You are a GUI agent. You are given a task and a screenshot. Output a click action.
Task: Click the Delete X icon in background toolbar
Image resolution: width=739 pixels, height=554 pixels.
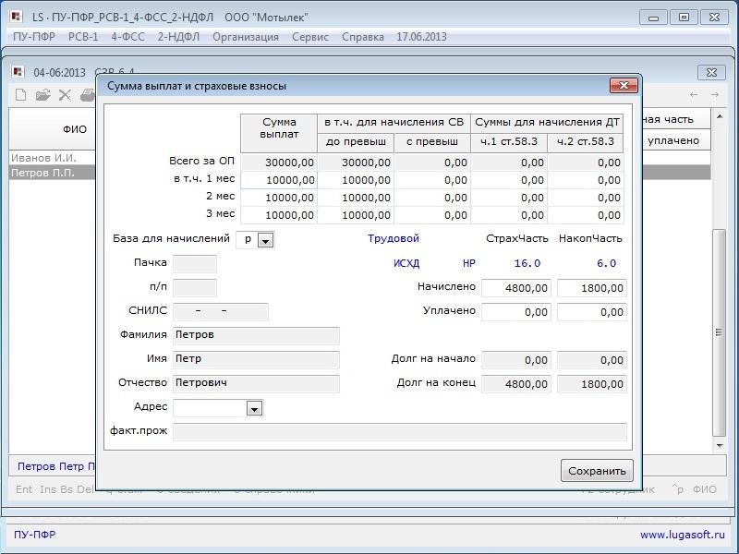[65, 95]
